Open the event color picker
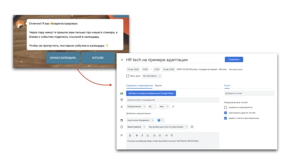 coord(160,120)
